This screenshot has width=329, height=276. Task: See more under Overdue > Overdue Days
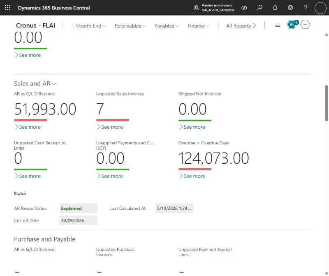point(192,176)
